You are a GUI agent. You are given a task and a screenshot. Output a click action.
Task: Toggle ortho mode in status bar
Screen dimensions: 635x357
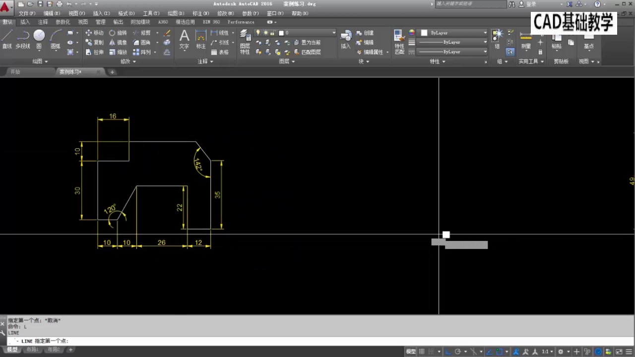(448, 352)
